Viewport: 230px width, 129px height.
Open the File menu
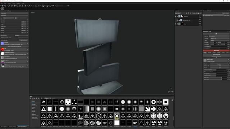2,3
